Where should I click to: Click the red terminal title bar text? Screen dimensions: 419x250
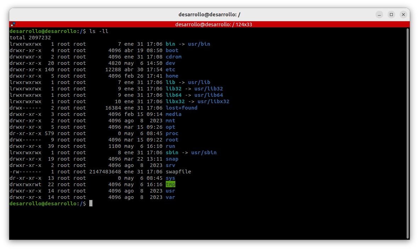click(214, 24)
